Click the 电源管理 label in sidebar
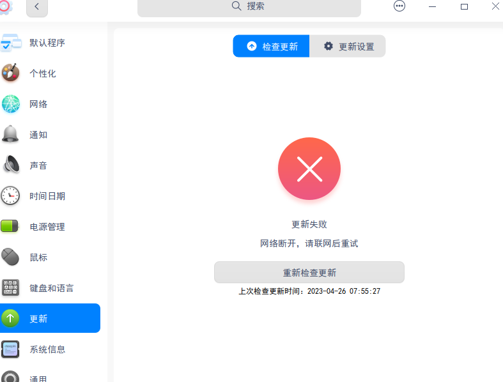This screenshot has width=503, height=382. pos(47,227)
